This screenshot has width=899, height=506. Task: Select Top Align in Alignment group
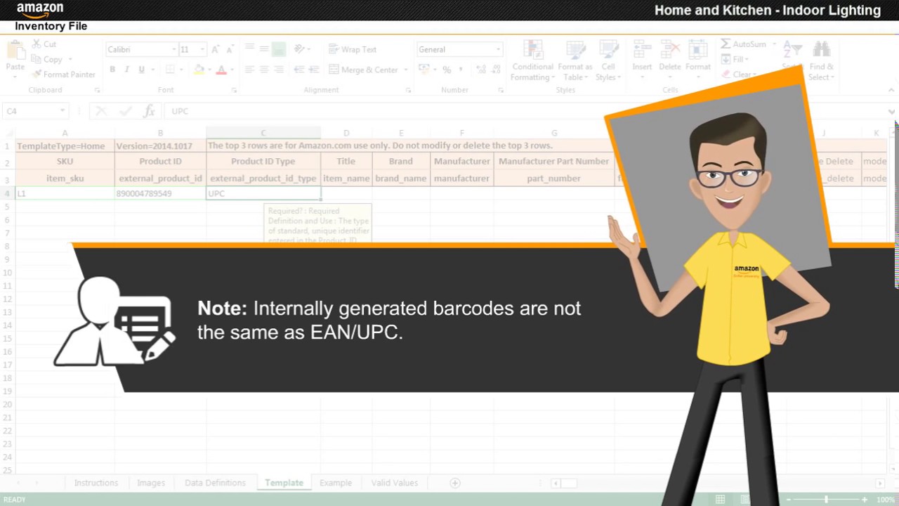[249, 49]
